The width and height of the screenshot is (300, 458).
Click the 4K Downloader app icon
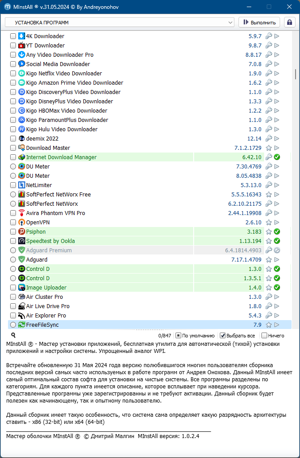tap(22, 36)
